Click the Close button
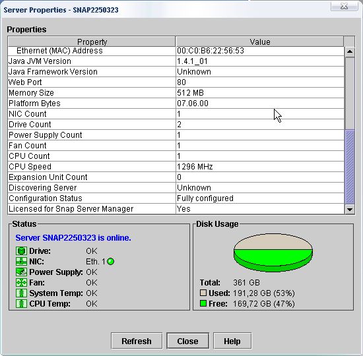The image size is (363, 356). click(x=187, y=341)
